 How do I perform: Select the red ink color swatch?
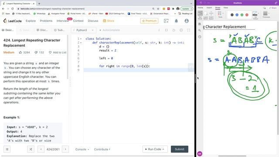pos(247,15)
